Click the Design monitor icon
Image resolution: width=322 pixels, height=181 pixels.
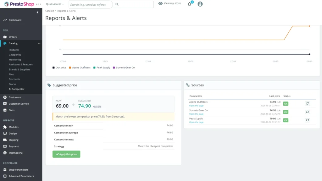pyautogui.click(x=5, y=133)
